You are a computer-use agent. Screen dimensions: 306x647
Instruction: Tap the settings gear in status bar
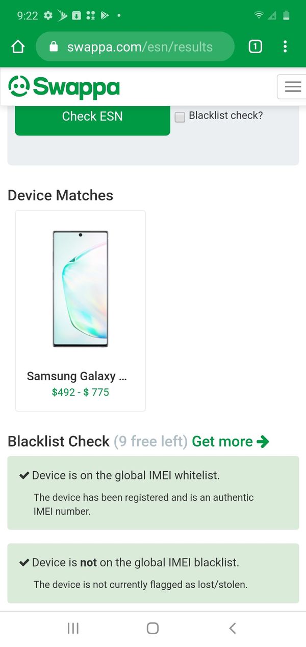click(x=48, y=15)
